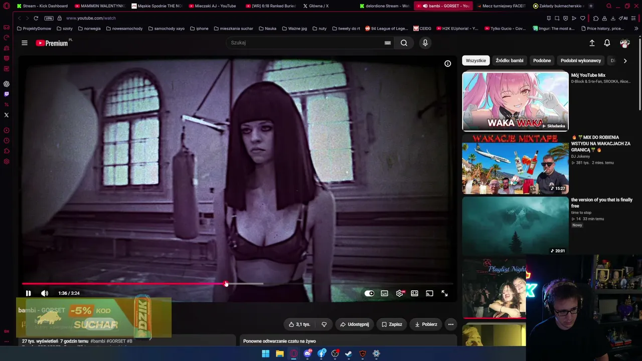
Task: Click the #bambi hashtag in the description
Action: [98, 341]
